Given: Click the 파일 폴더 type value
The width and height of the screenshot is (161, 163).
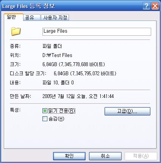Looking at the screenshot, I should pyautogui.click(x=52, y=46).
